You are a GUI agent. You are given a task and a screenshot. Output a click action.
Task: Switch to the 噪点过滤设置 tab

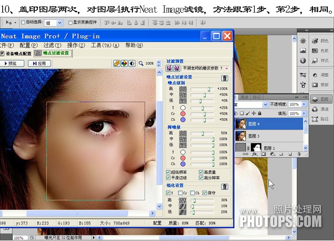pyautogui.click(x=52, y=53)
